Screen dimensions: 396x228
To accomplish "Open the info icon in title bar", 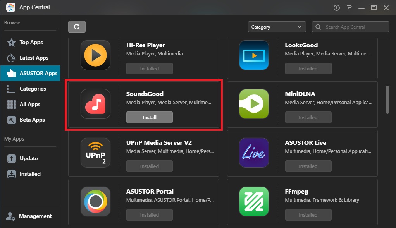I will (x=336, y=8).
